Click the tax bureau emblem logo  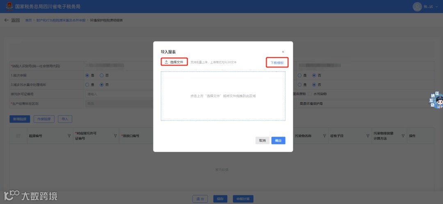pos(9,6)
